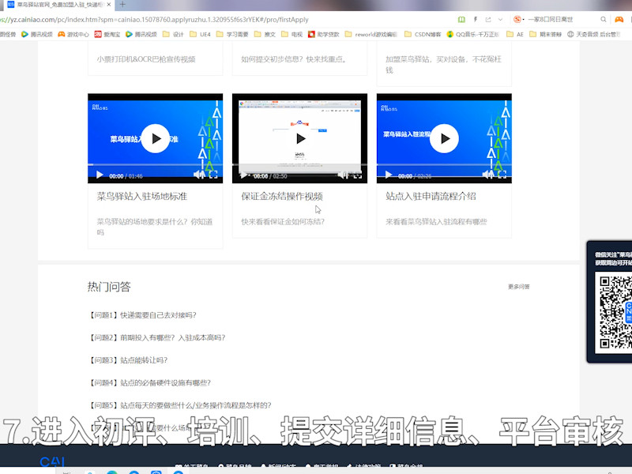Select the 菜鸟驿站官网 browser tab
Viewport: 632px width, 474px height.
(60, 5)
